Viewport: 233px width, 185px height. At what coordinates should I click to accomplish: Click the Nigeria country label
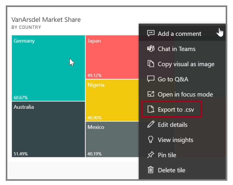[96, 85]
